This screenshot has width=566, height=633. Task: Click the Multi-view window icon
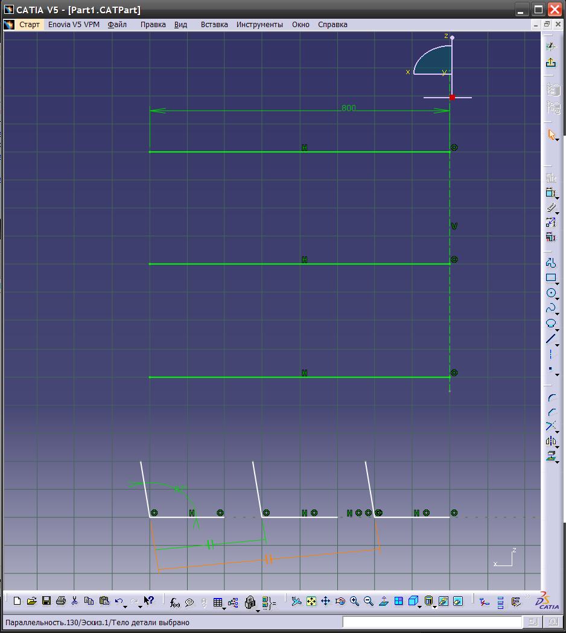(398, 602)
